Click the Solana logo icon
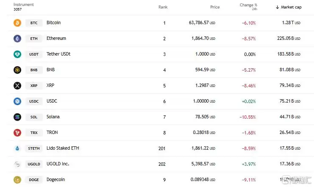Screen dimensions: 314x187 [x=17, y=117]
